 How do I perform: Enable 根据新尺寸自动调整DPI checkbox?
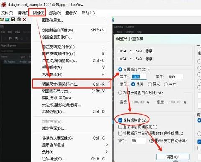120,133
